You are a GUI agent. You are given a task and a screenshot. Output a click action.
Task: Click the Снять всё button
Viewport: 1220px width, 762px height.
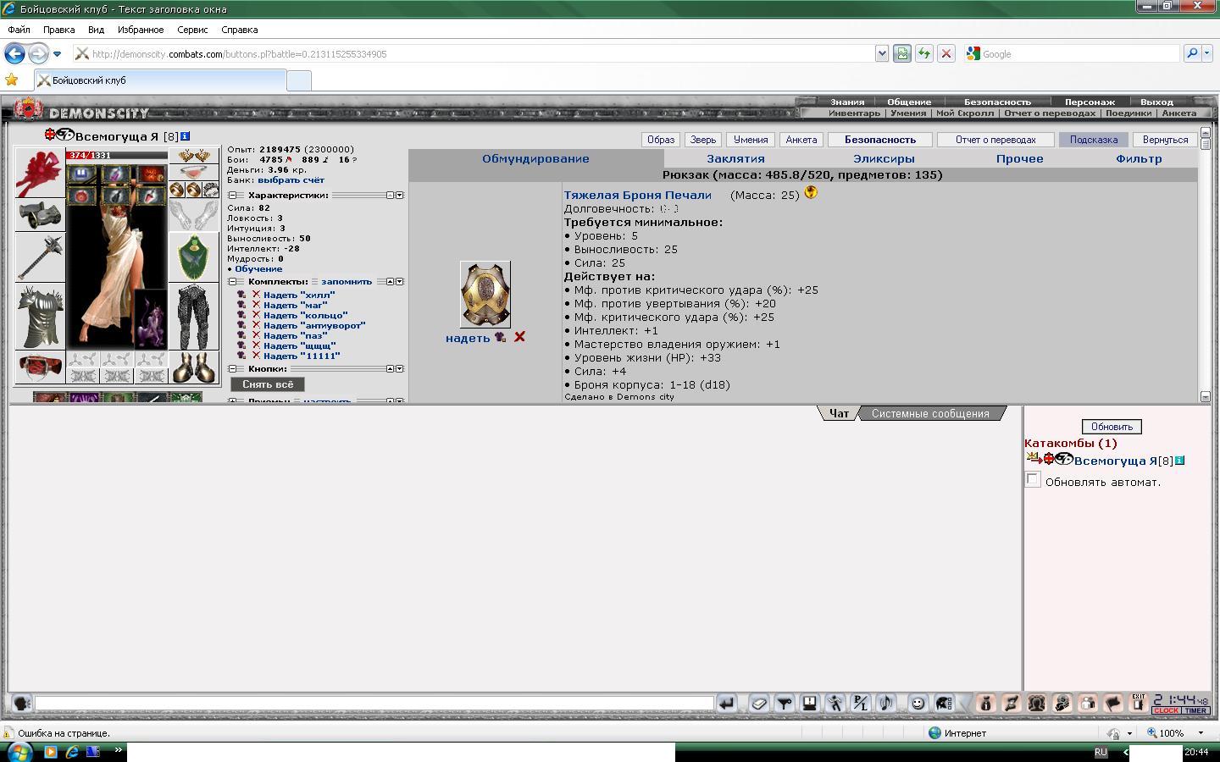268,384
